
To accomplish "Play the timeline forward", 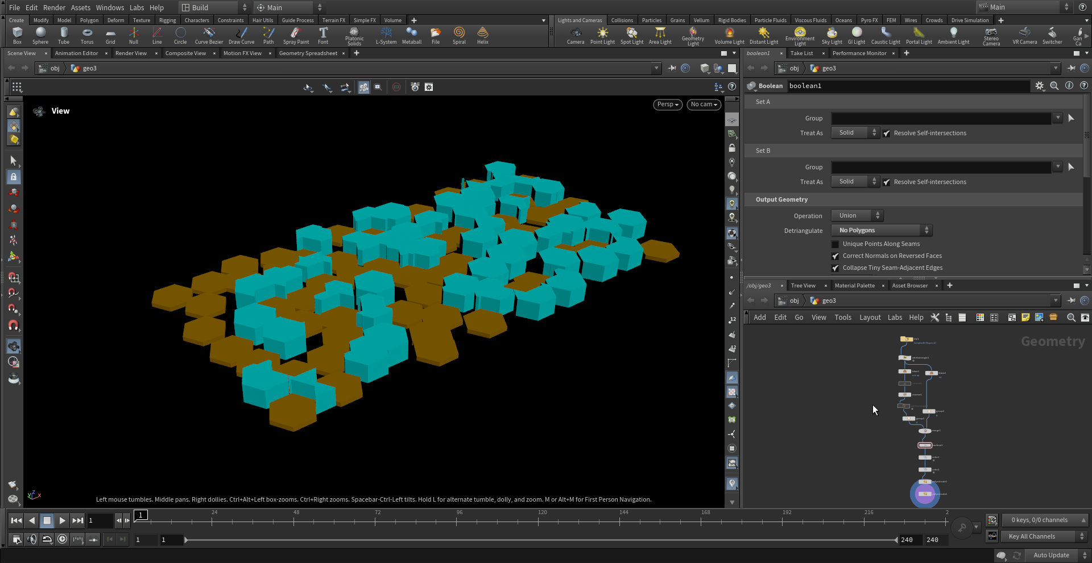I will pos(62,520).
